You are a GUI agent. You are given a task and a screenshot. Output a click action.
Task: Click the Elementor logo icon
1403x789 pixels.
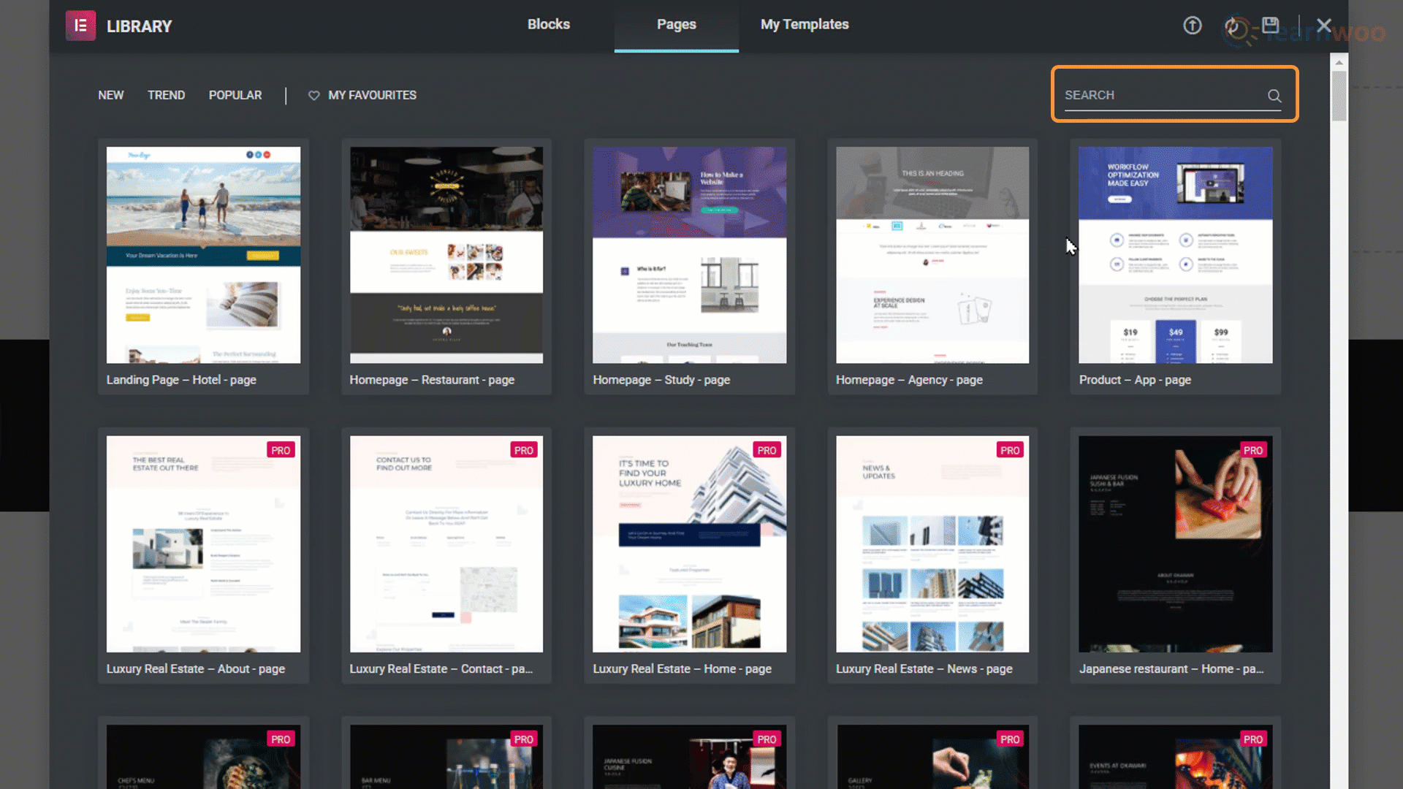click(x=80, y=26)
